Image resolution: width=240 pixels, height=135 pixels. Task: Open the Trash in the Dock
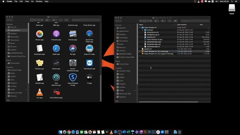(x=180, y=132)
